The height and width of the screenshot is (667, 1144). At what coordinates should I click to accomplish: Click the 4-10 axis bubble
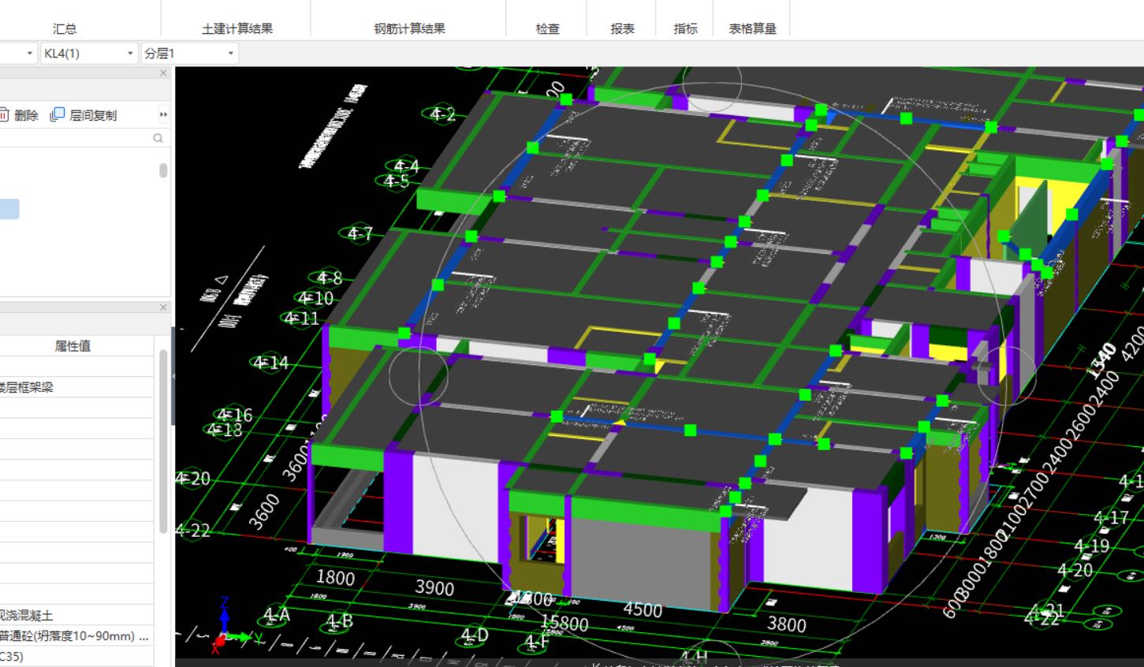[x=315, y=298]
